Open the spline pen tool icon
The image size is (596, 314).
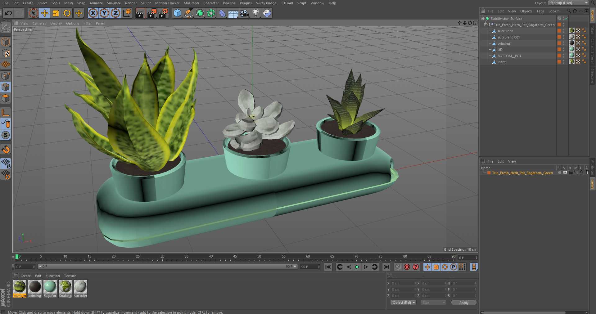click(x=188, y=13)
